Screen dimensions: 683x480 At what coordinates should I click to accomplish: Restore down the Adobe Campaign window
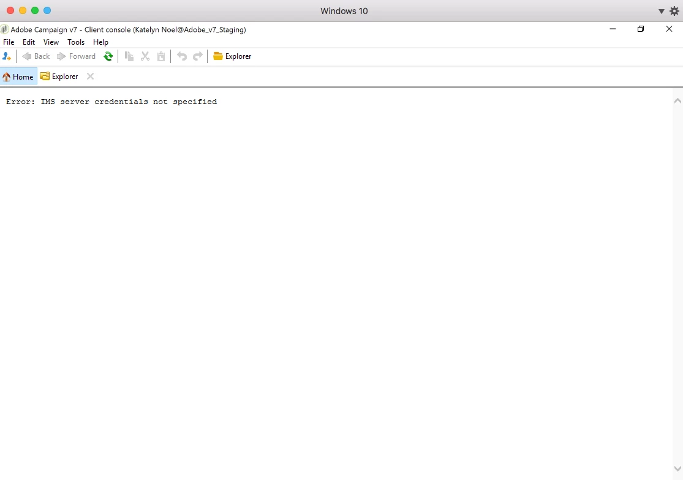pyautogui.click(x=641, y=29)
